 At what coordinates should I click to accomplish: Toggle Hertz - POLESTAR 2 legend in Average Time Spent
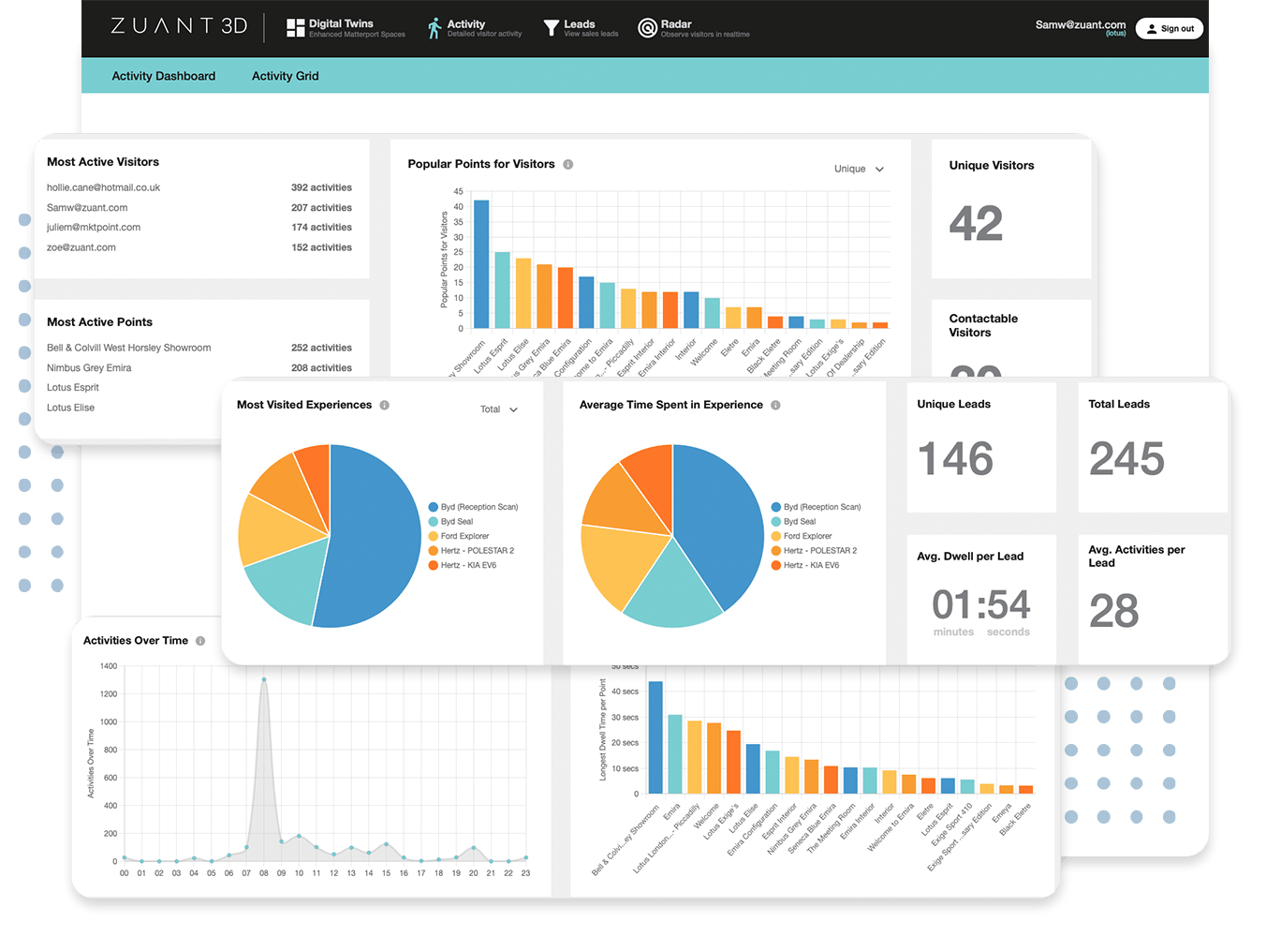pyautogui.click(x=814, y=551)
